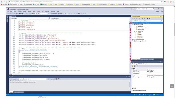
Task: Click Sign in link
Action: click(157, 11)
